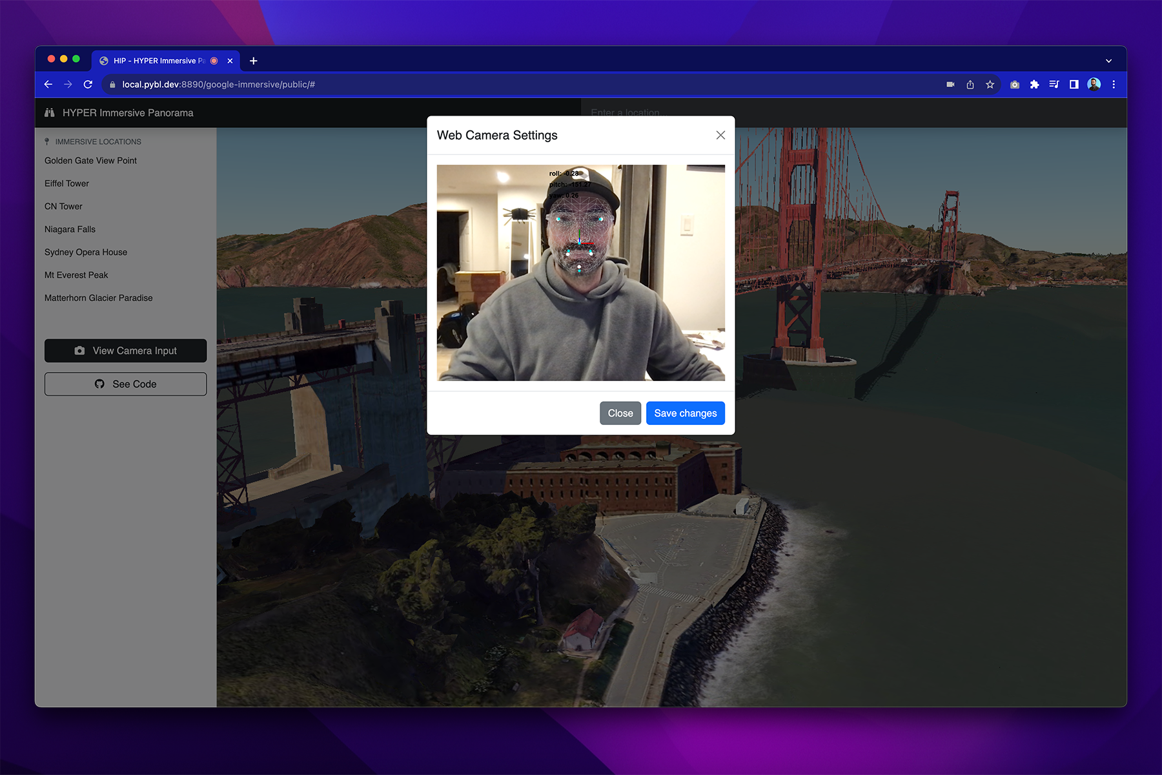Open media controls in toolbar
The height and width of the screenshot is (775, 1162).
tap(1054, 85)
